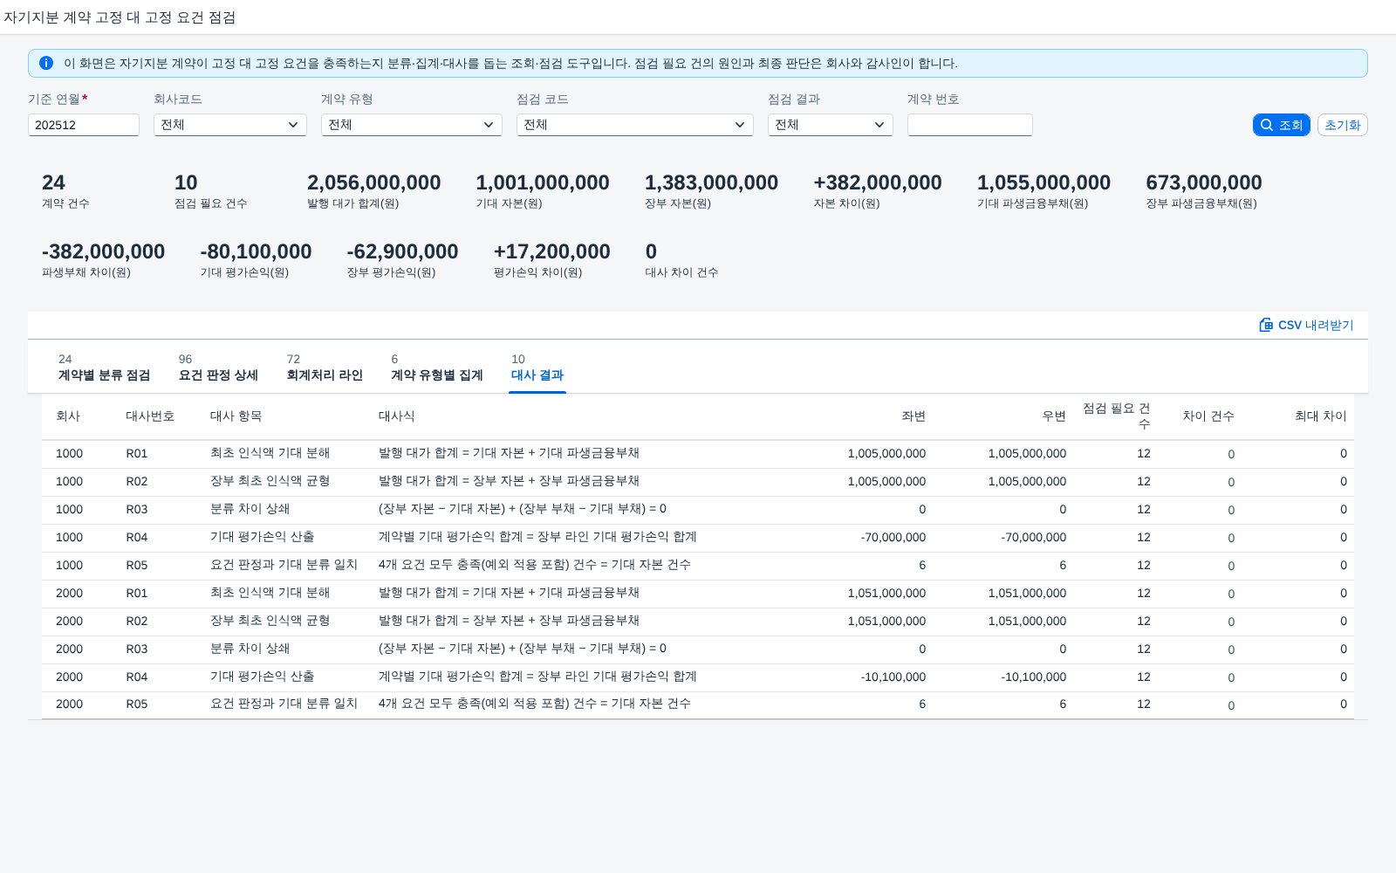Click the 좌변 column header
This screenshot has height=873, width=1396.
pos(914,416)
